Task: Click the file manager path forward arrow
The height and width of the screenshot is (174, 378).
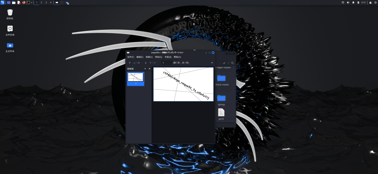Action: (228, 63)
